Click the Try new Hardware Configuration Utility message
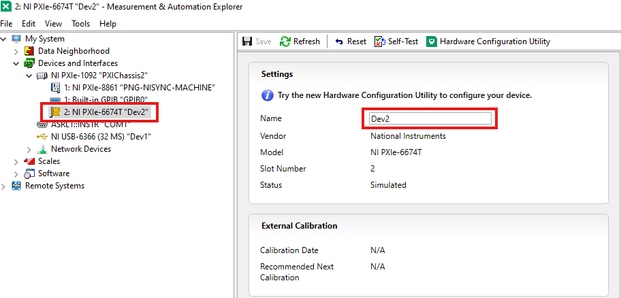This screenshot has width=621, height=298. click(x=404, y=95)
